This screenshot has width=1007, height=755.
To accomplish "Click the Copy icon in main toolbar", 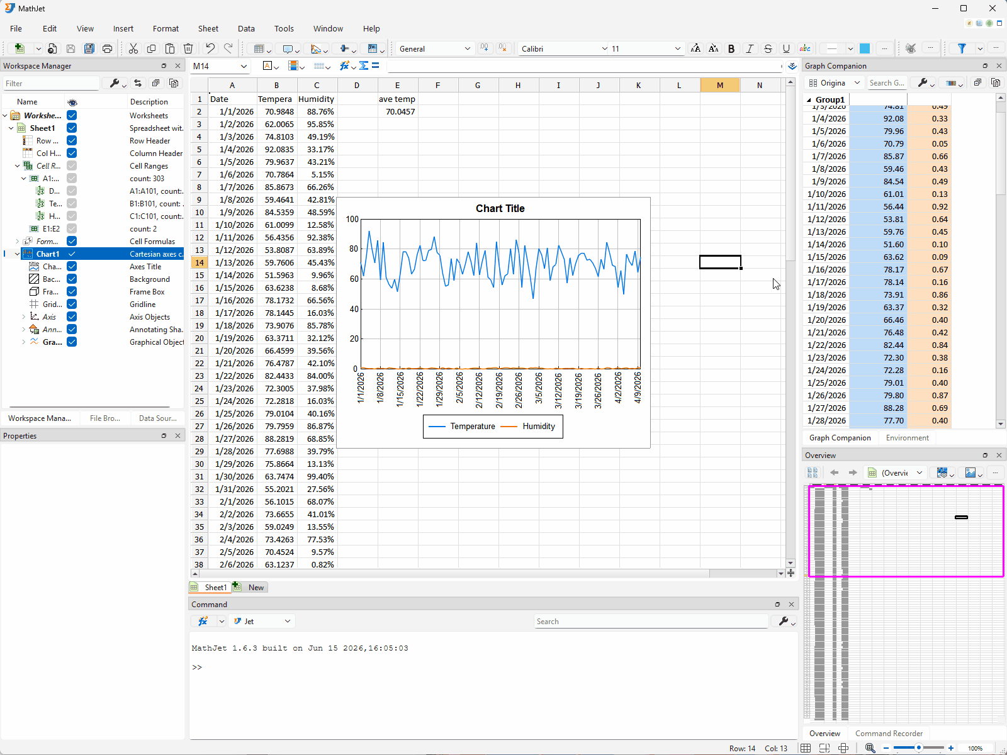I will click(151, 48).
